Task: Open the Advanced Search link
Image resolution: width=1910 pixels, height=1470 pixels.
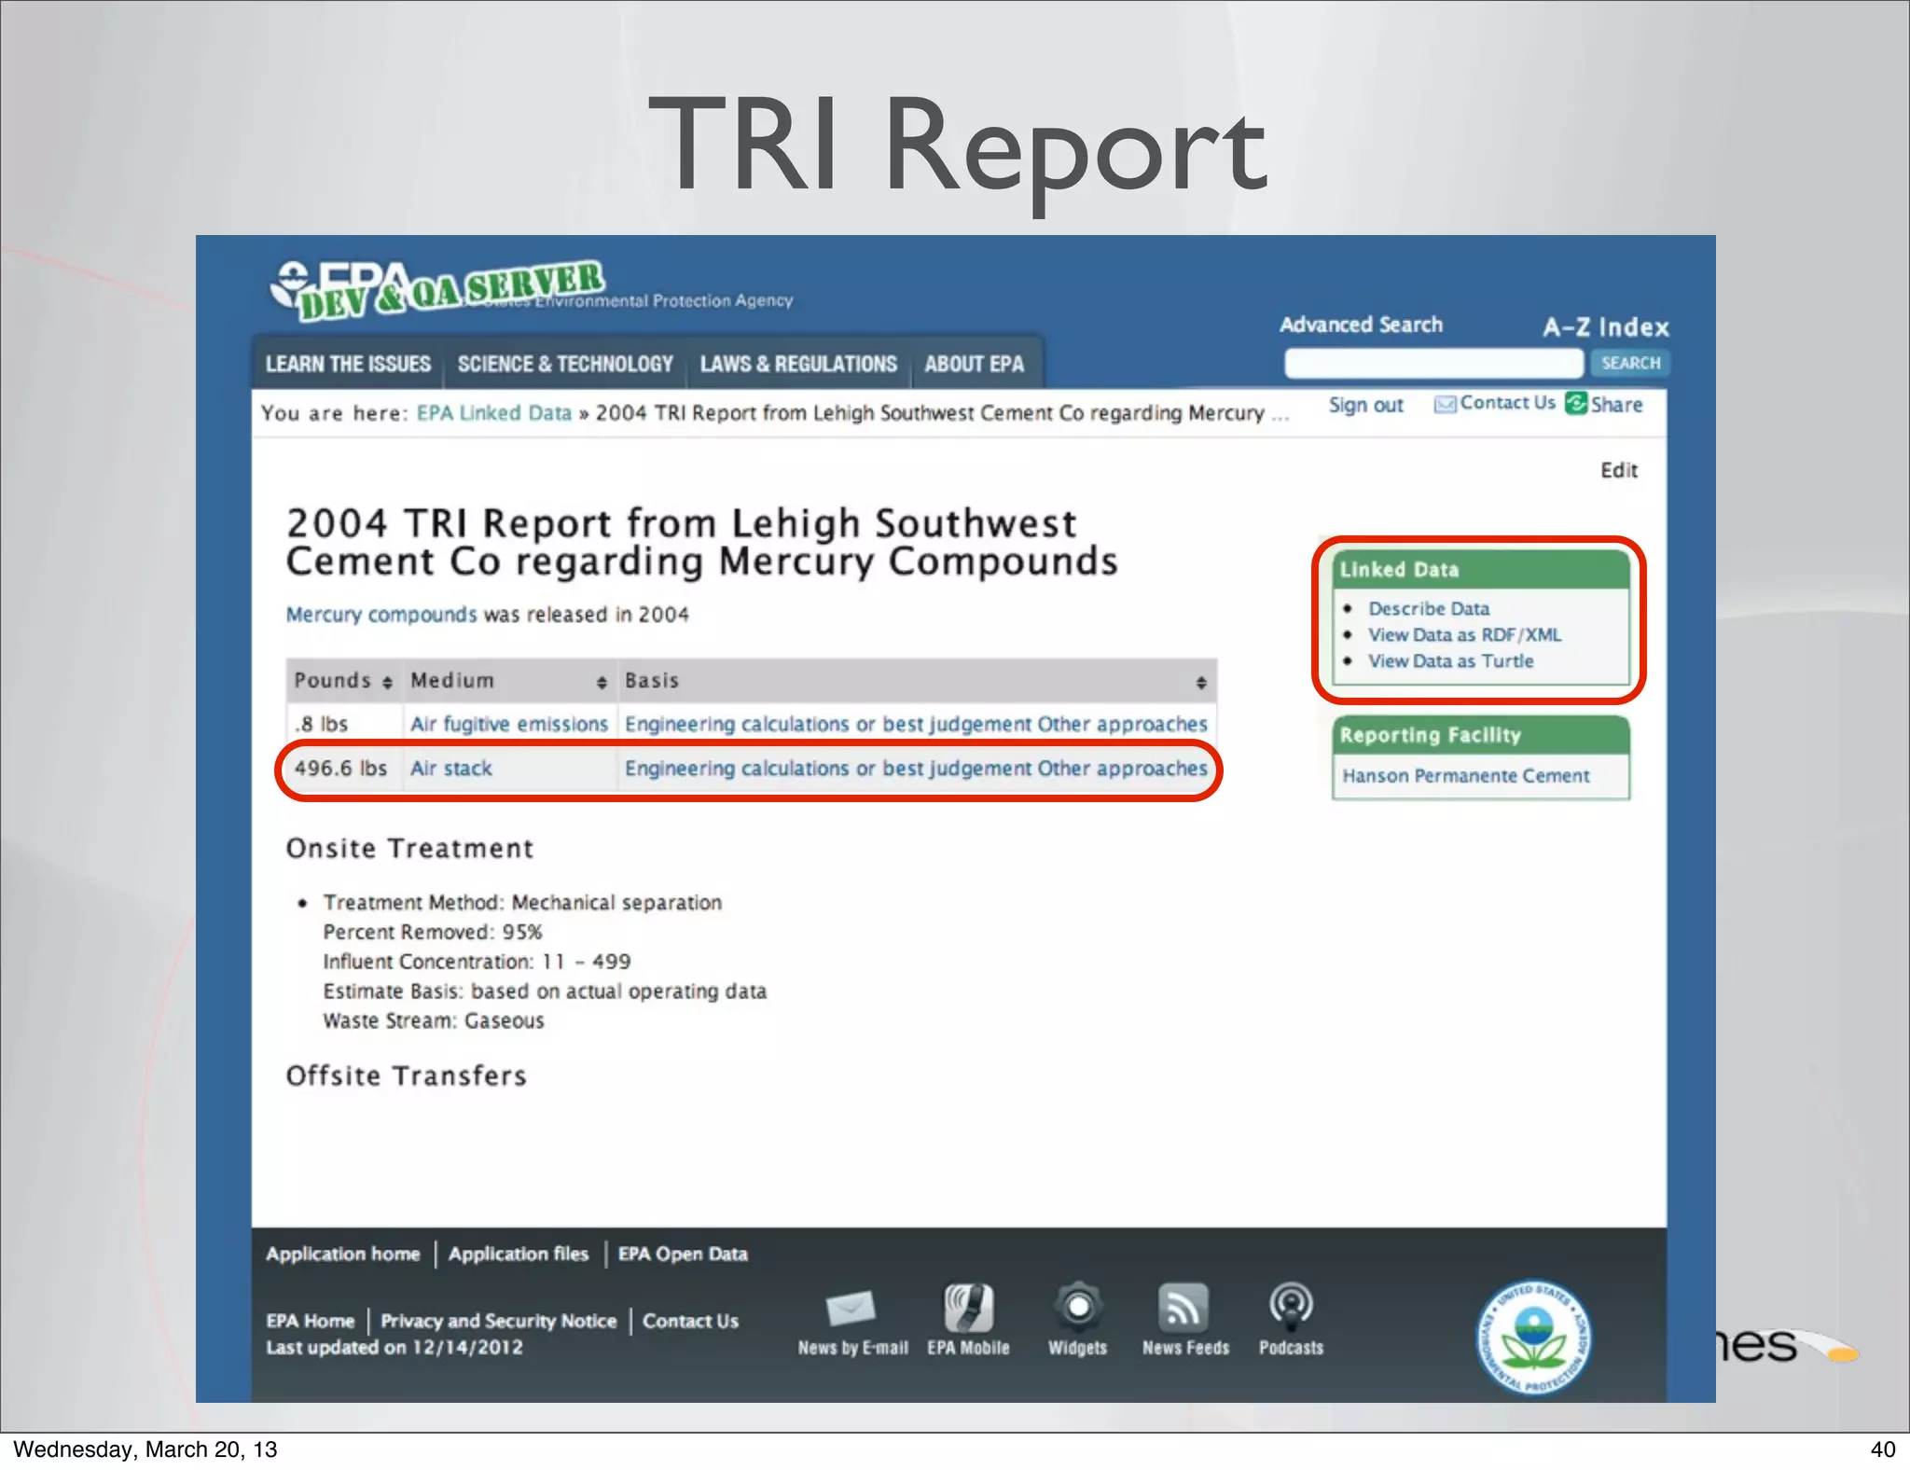Action: point(1361,325)
